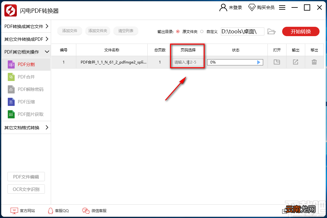Viewport: 327px width, 218px height.
Task: Click the 总页数 column header
Action: pyautogui.click(x=160, y=50)
